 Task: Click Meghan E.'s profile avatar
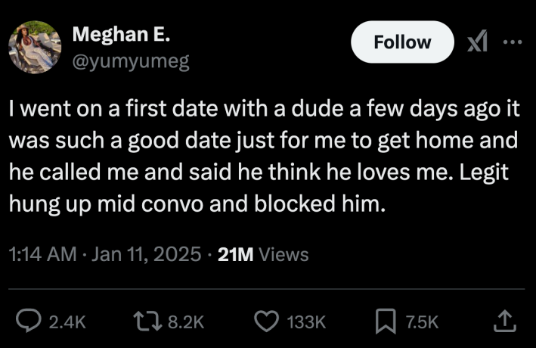(x=35, y=46)
